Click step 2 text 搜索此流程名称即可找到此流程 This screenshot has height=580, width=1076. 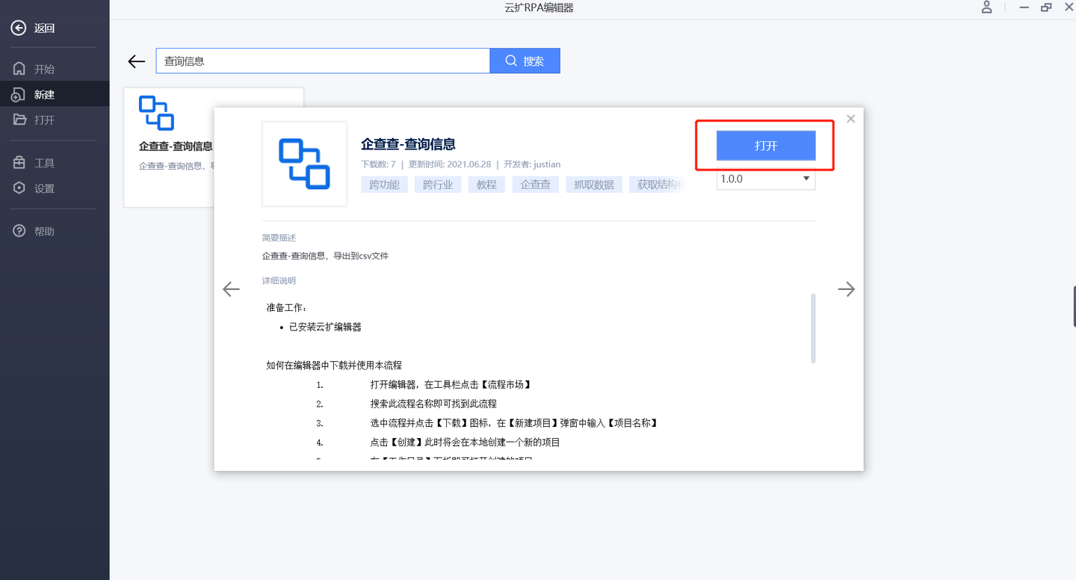(433, 404)
